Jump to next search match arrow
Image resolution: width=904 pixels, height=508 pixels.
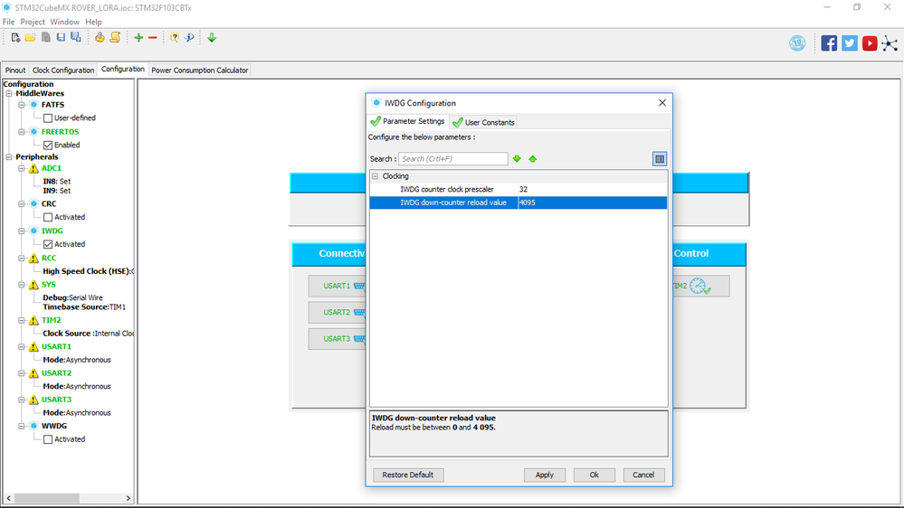pyautogui.click(x=517, y=159)
